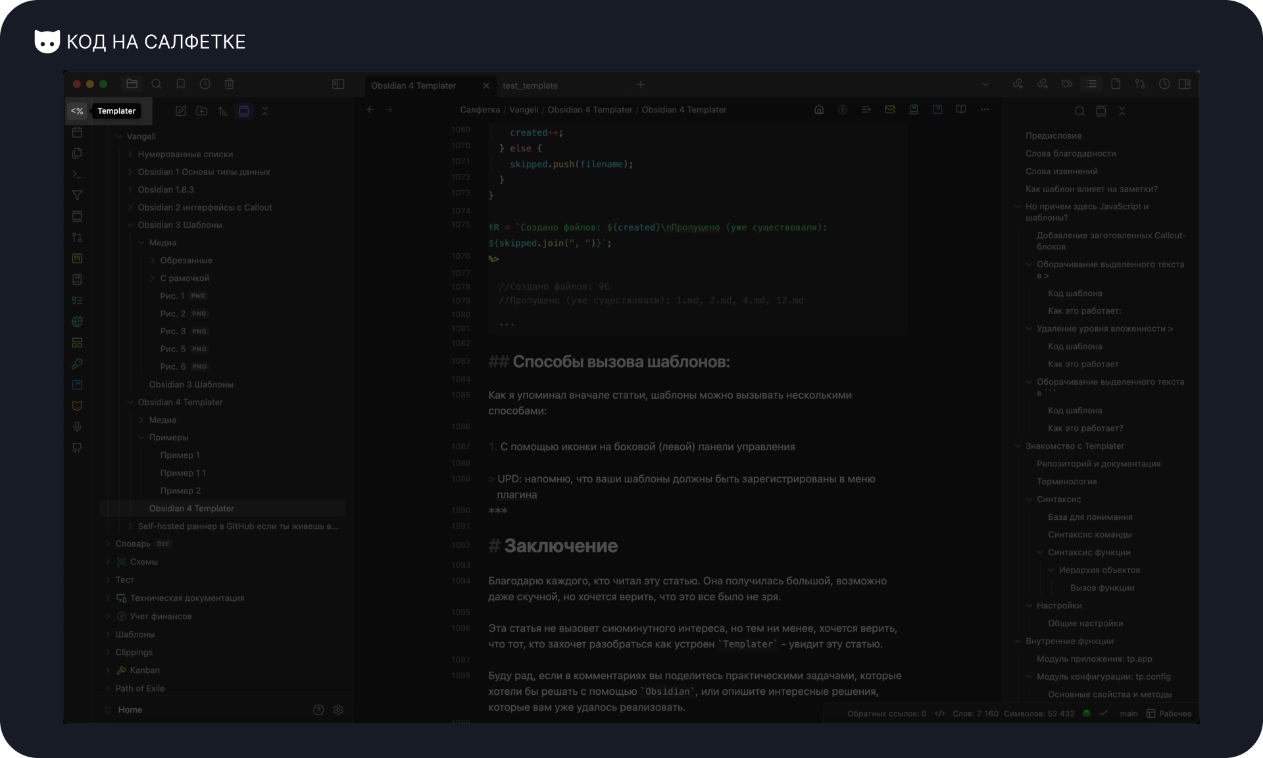Viewport: 1263px width, 758px height.
Task: Click the Рабочее workspace in status bar
Action: (1169, 713)
